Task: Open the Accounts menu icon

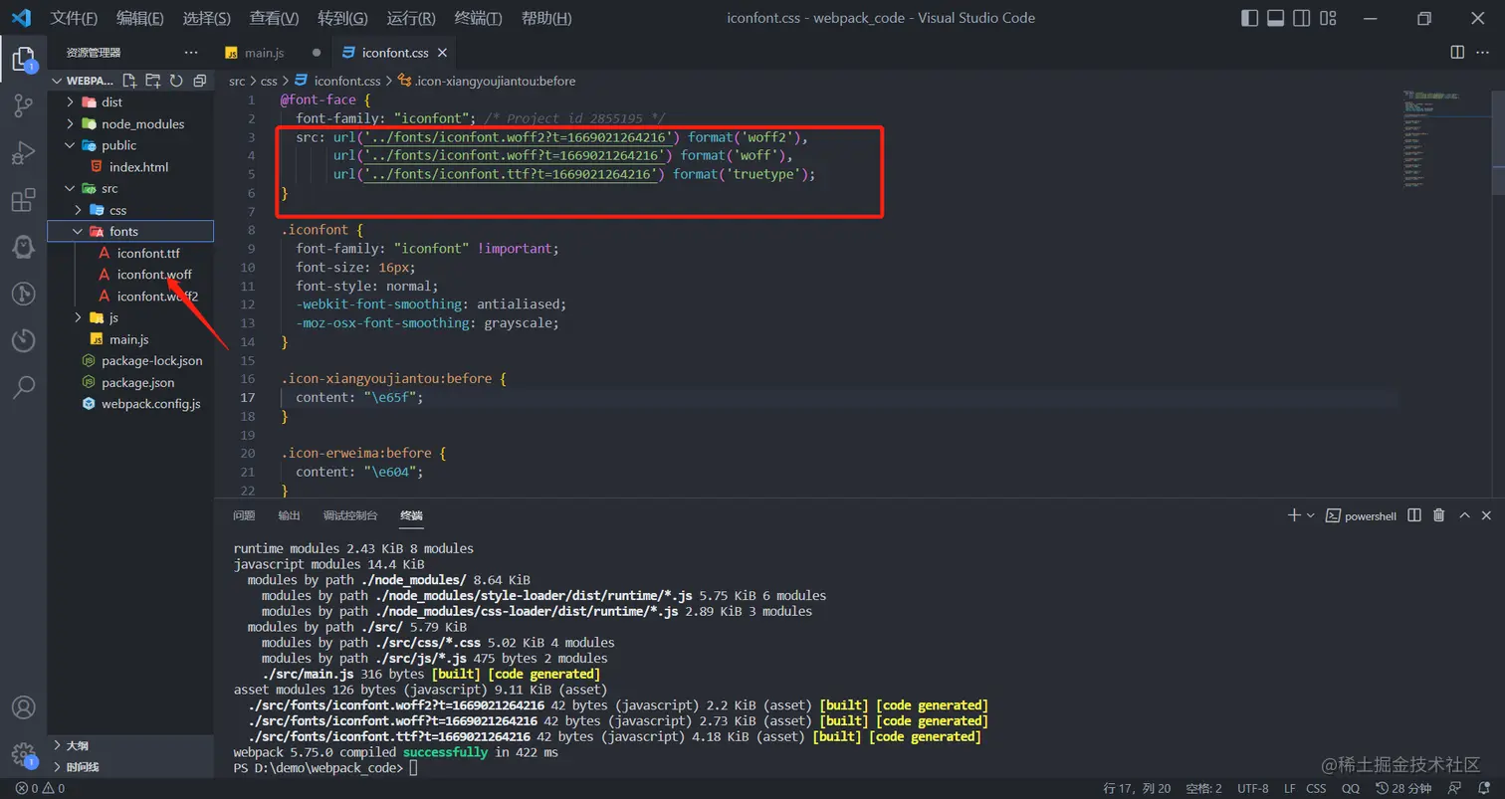Action: 23,708
